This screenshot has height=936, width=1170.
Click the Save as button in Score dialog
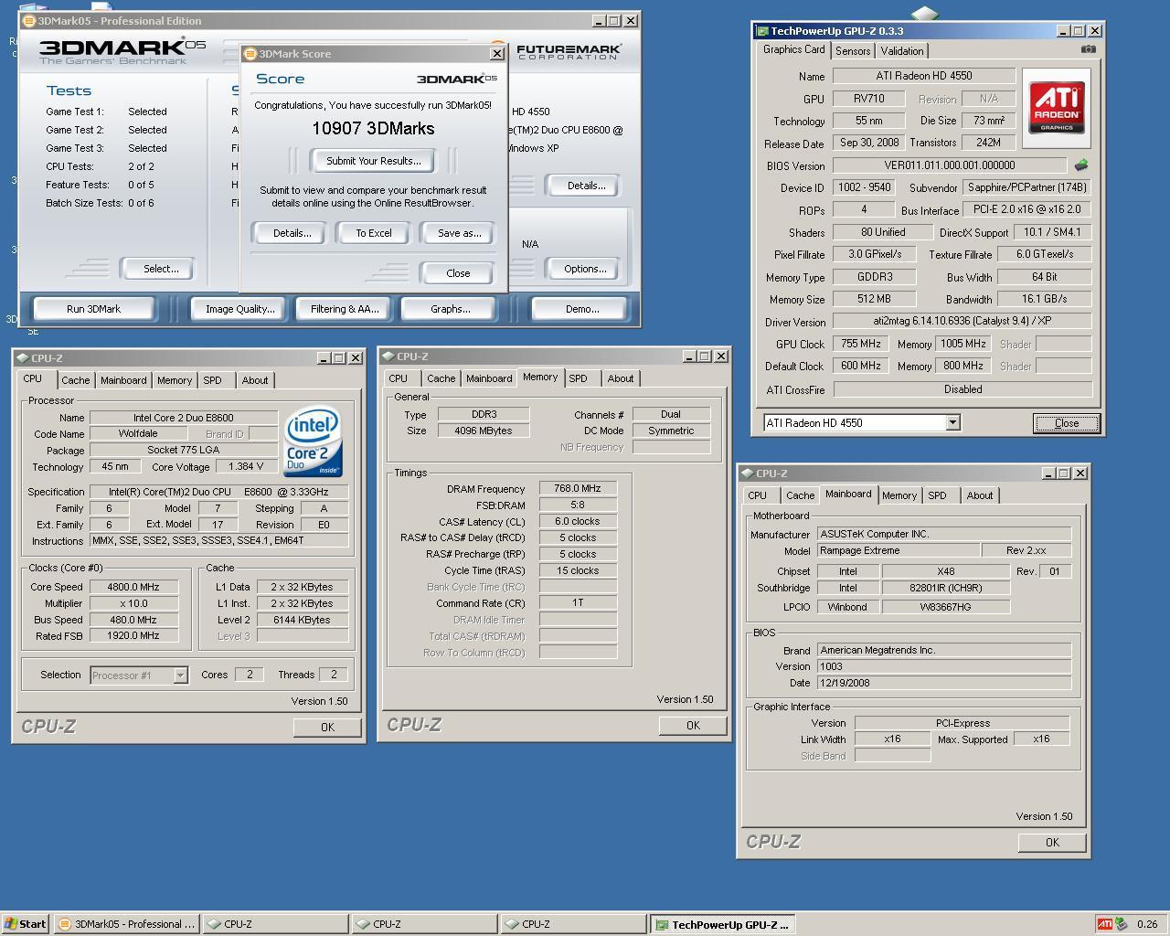(460, 233)
